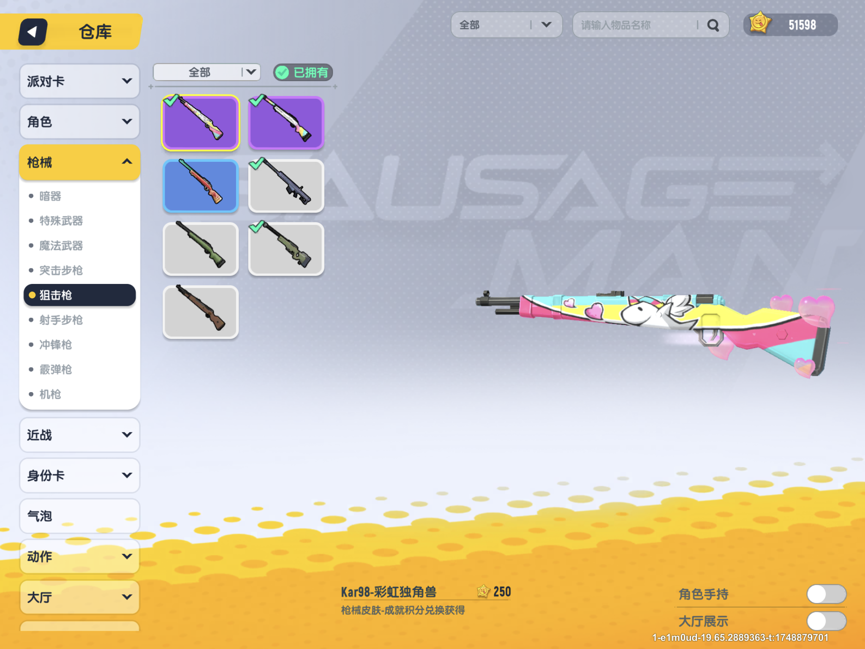Select the second purple sniper skin thumbnail
Screen dimensions: 865x649
286,123
